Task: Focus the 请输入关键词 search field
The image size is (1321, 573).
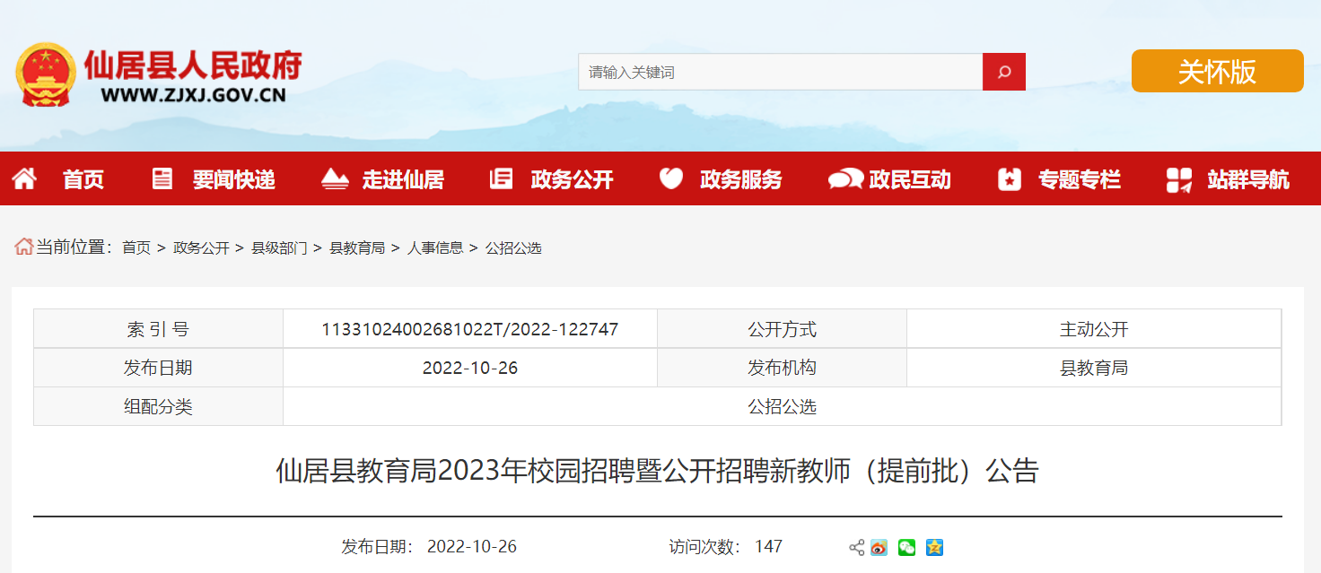Action: pos(780,72)
